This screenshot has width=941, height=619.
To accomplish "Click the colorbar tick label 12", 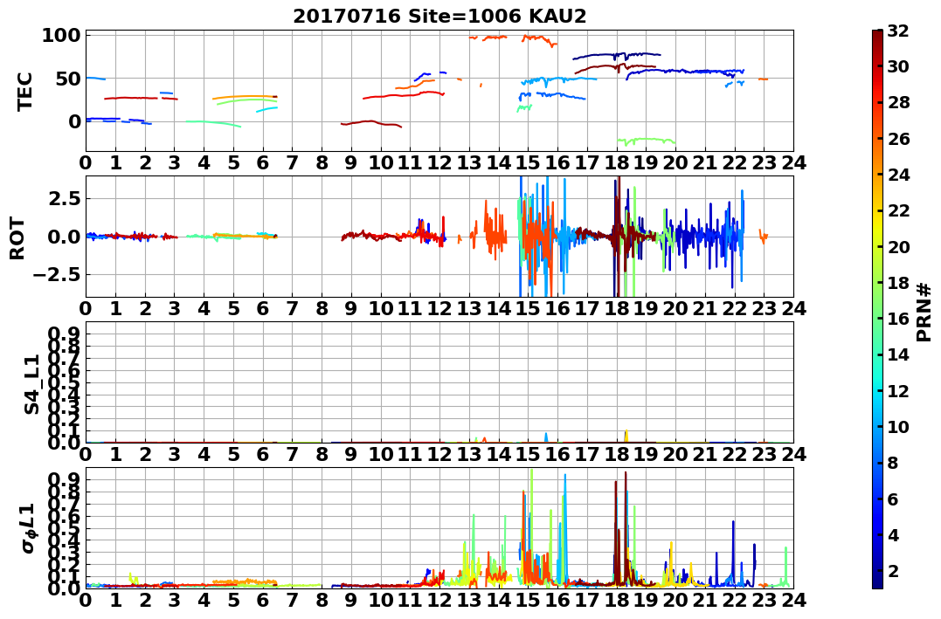I will click(x=898, y=390).
